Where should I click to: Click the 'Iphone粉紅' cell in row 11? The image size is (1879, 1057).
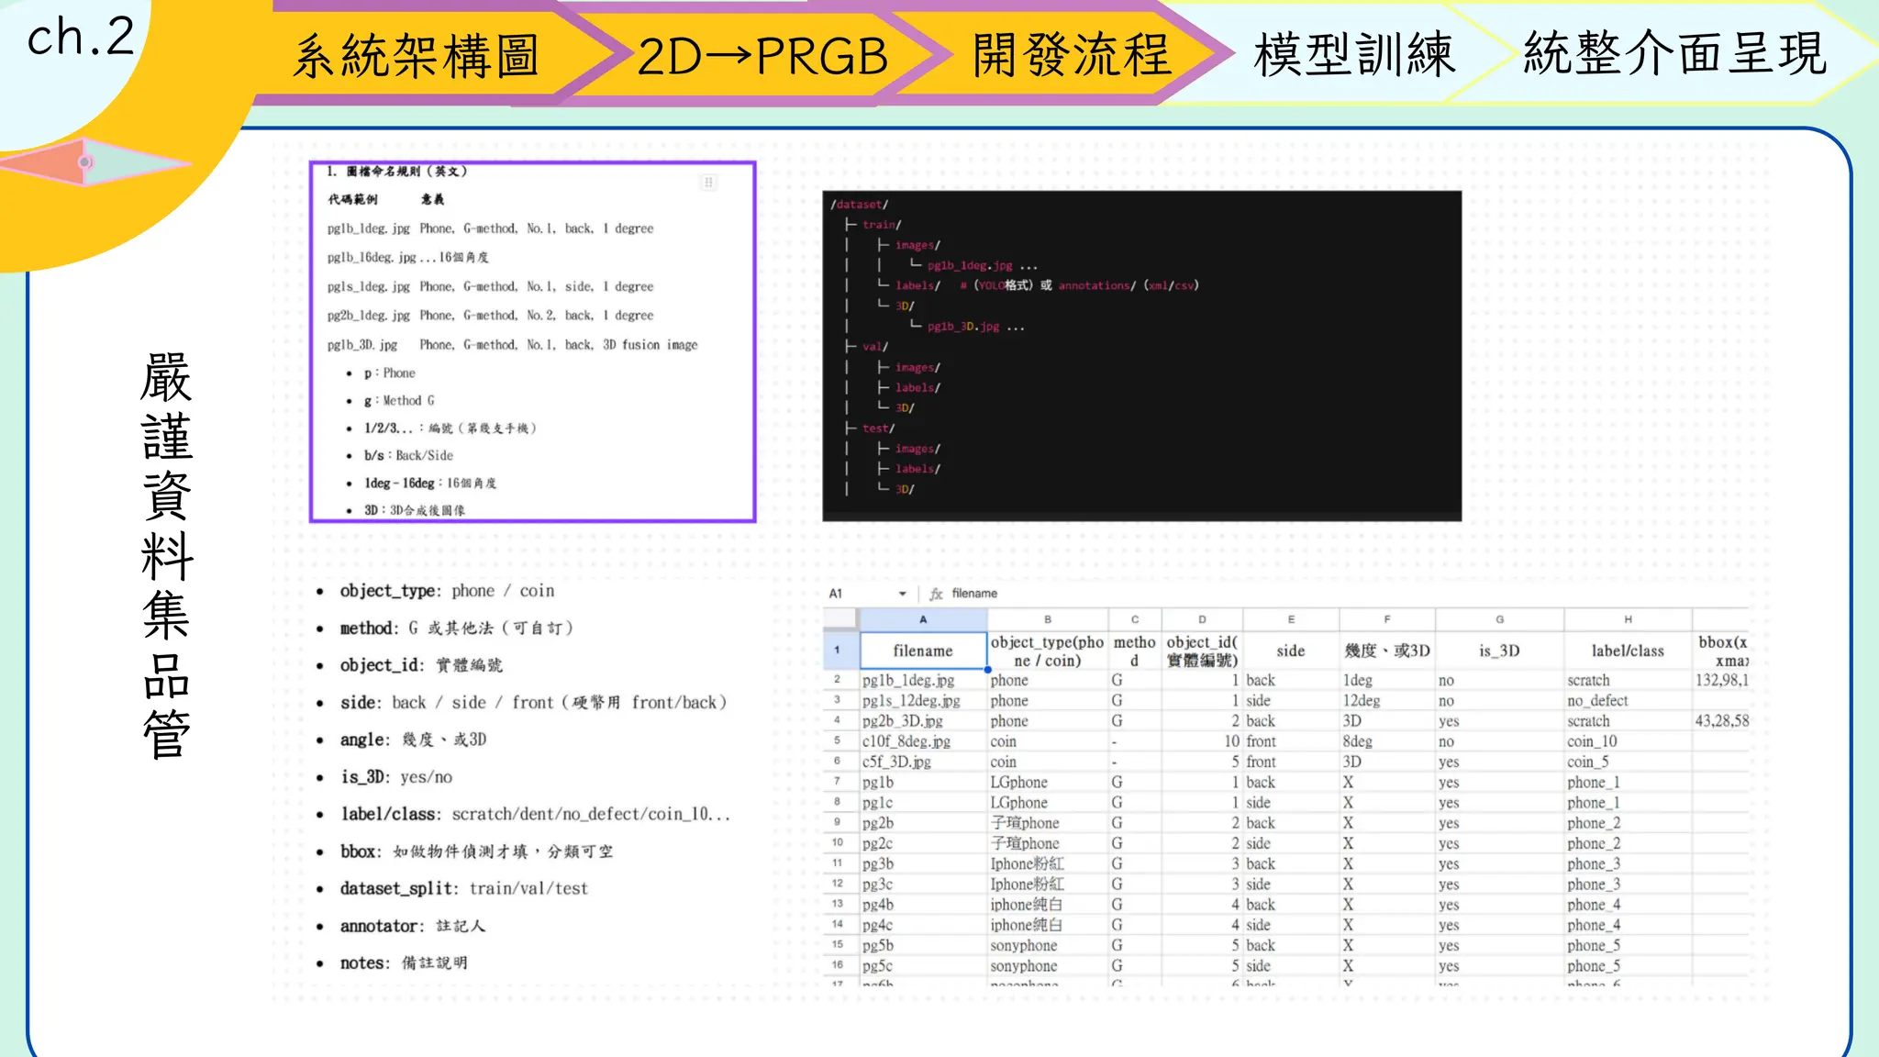(1048, 863)
